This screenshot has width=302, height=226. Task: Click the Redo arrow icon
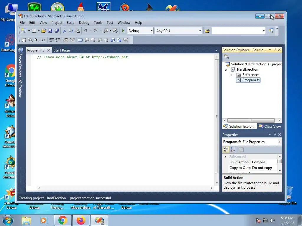click(x=95, y=31)
